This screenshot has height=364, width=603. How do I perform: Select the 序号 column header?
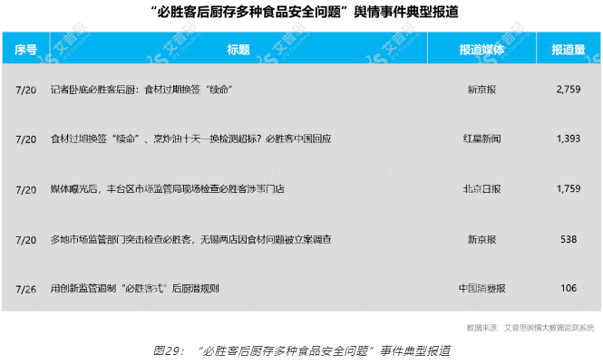click(25, 50)
